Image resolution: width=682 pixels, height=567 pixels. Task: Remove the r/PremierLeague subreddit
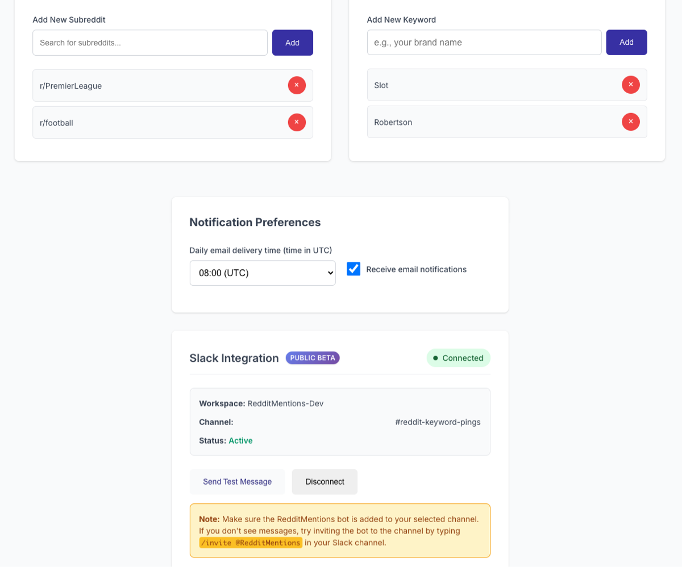click(x=297, y=85)
